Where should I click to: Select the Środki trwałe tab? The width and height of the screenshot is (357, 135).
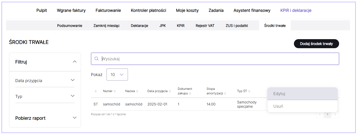point(275,26)
